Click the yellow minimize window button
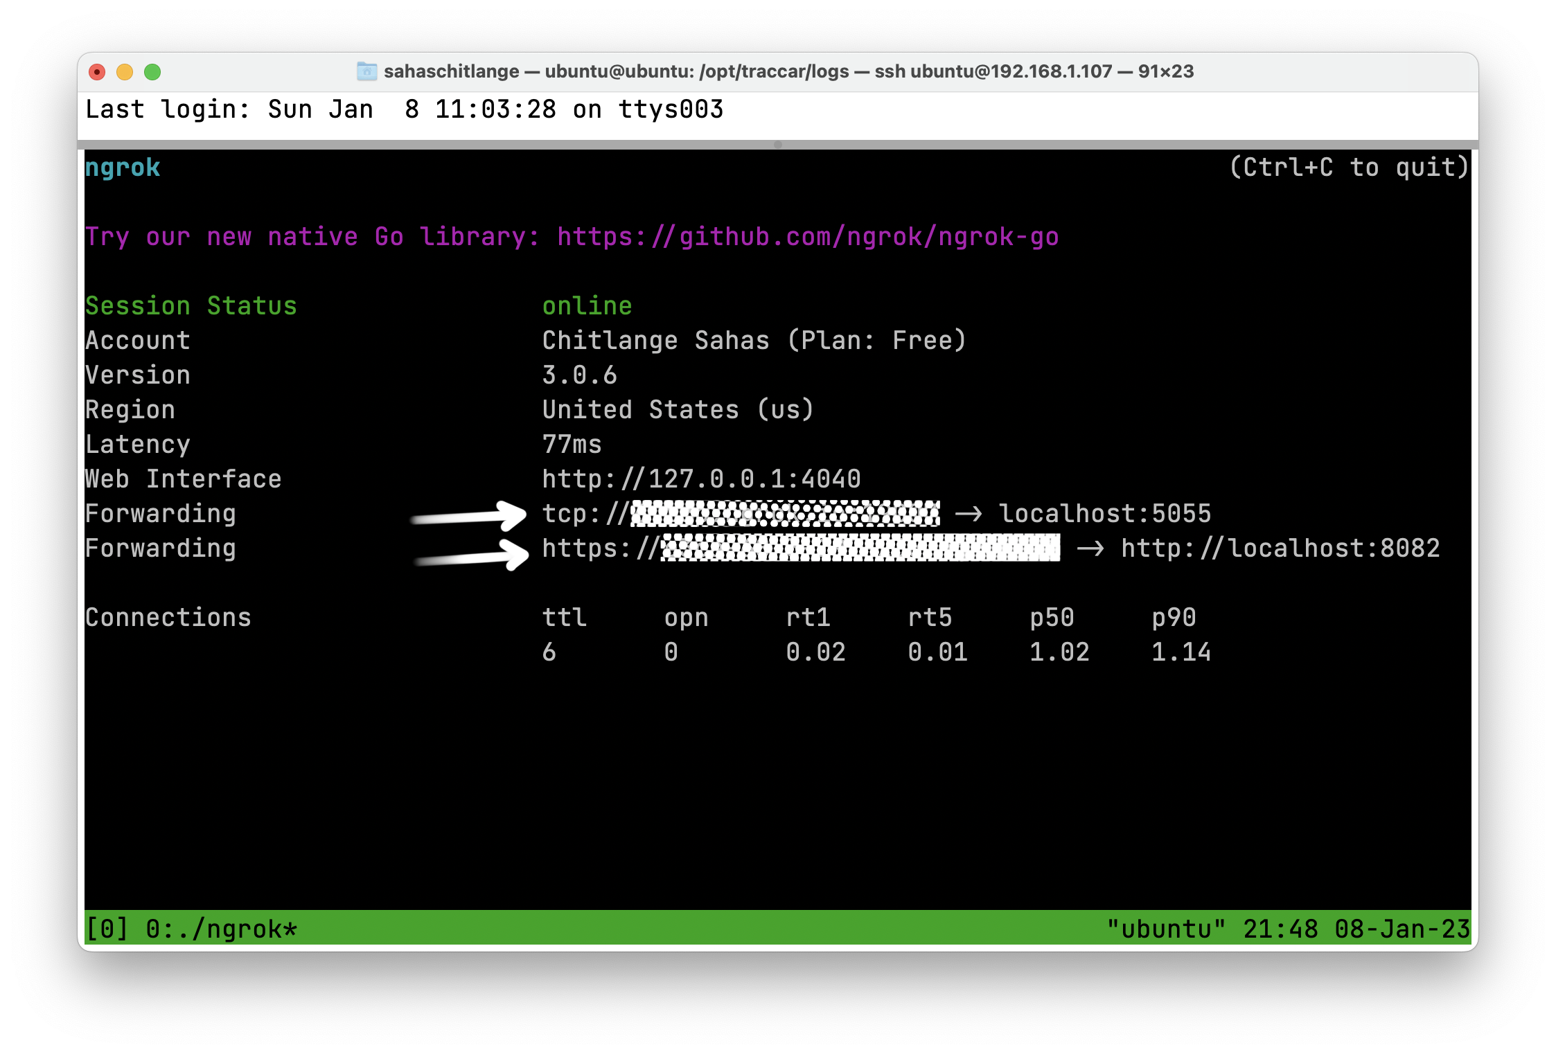The height and width of the screenshot is (1054, 1556). 125,72
